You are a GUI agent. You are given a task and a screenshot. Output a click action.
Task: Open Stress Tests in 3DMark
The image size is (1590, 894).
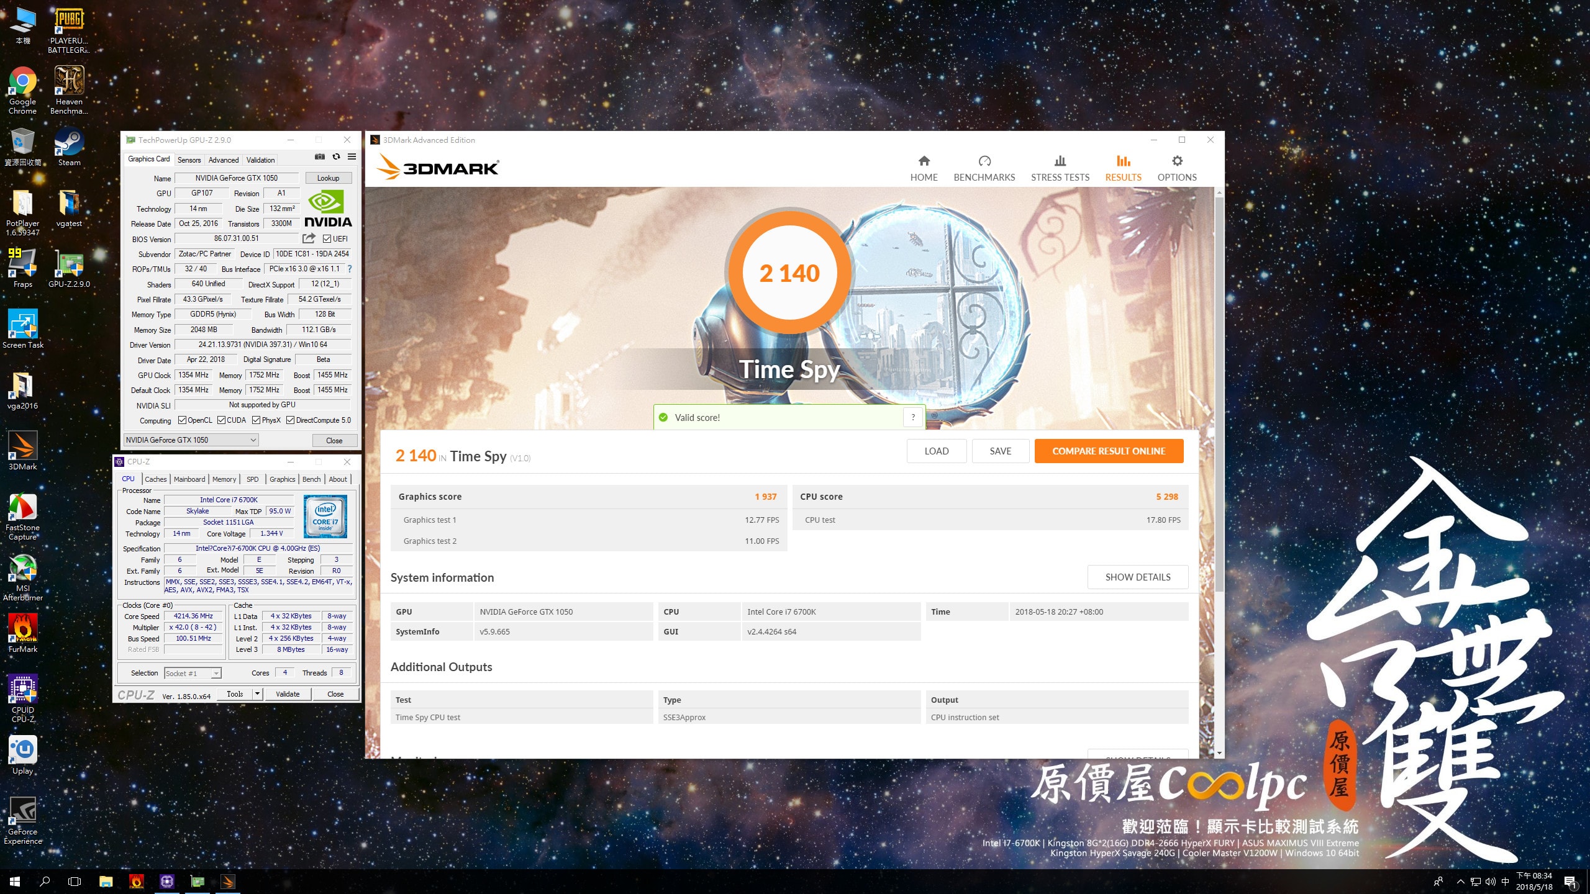click(x=1060, y=168)
